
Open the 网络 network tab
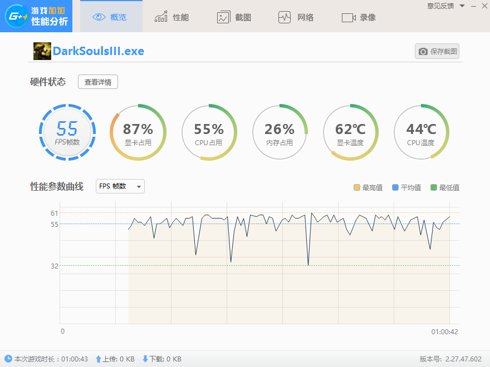[x=296, y=17]
